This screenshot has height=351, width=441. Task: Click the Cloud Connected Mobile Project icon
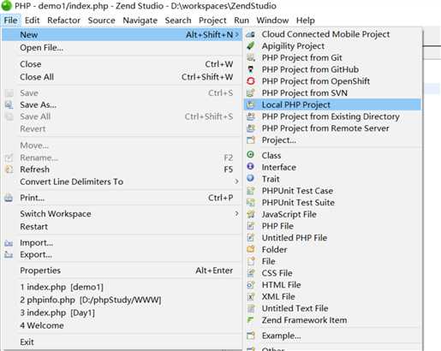(x=251, y=34)
